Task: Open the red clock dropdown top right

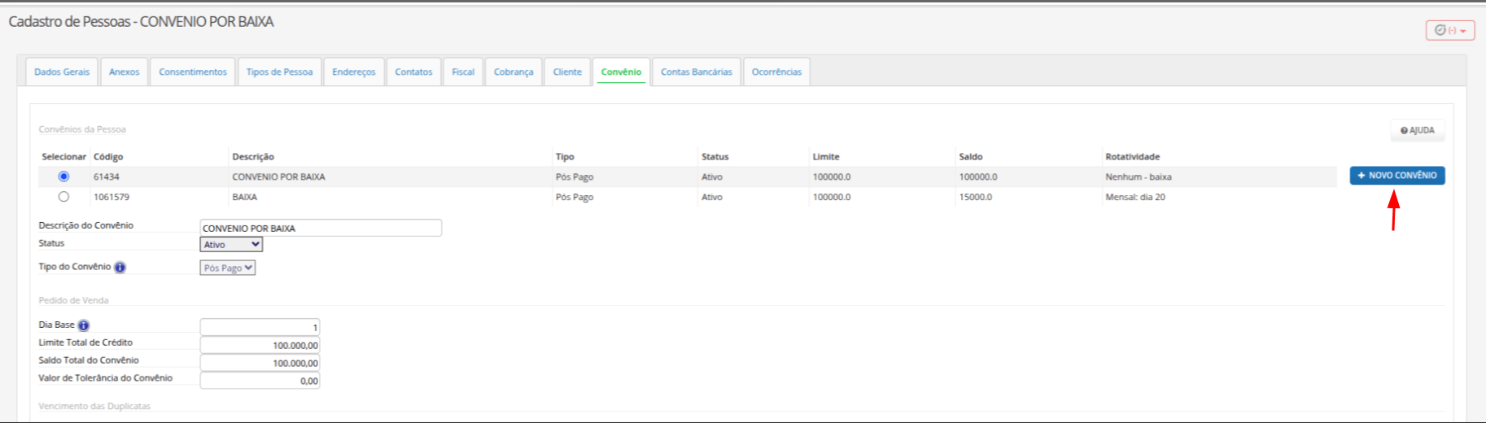Action: pos(1450,30)
